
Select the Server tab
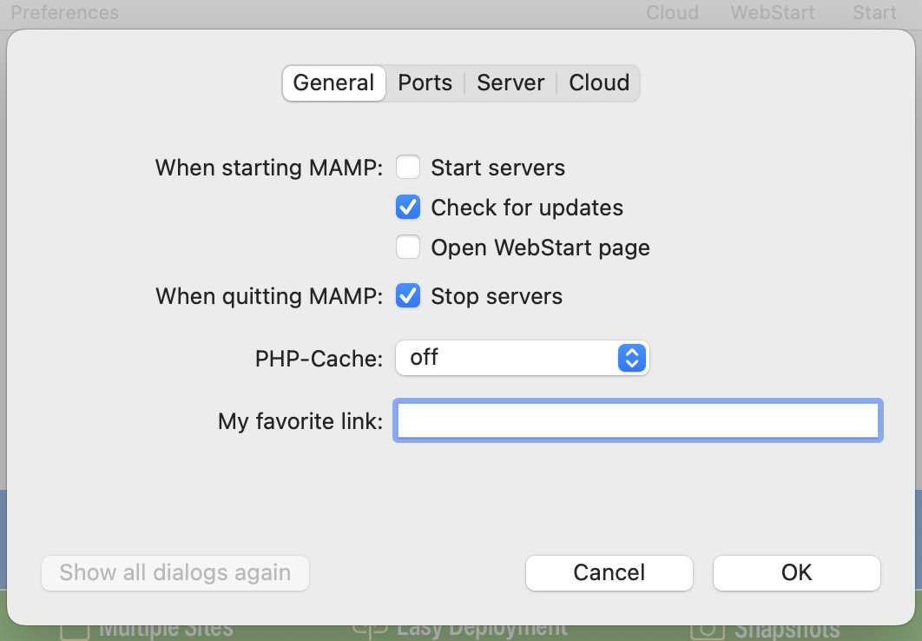(x=510, y=83)
